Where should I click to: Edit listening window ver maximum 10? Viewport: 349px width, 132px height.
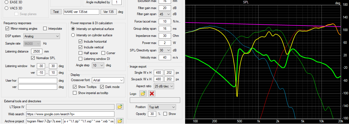(x=53, y=73)
